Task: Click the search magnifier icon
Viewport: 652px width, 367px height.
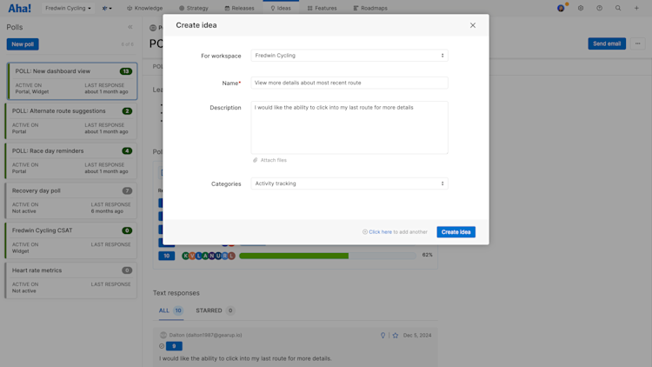Action: [618, 8]
